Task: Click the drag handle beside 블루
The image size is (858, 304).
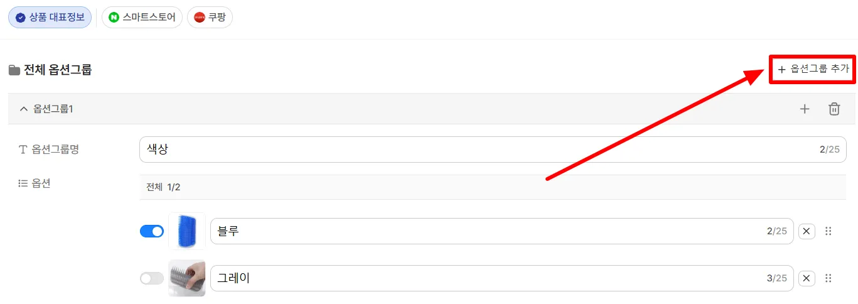Action: (x=829, y=231)
